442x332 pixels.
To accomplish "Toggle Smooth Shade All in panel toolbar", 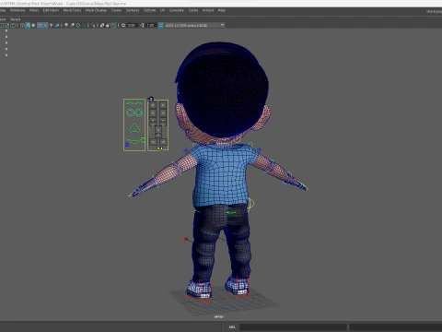I will click(28, 25).
